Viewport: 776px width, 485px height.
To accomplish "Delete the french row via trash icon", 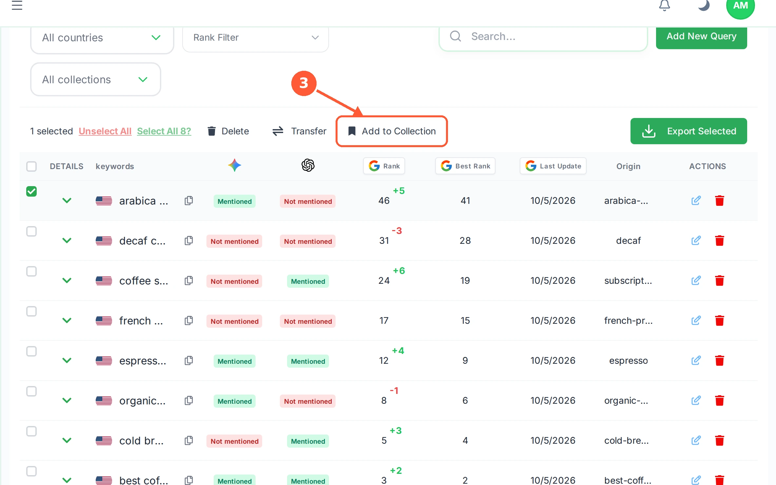I will tap(720, 320).
